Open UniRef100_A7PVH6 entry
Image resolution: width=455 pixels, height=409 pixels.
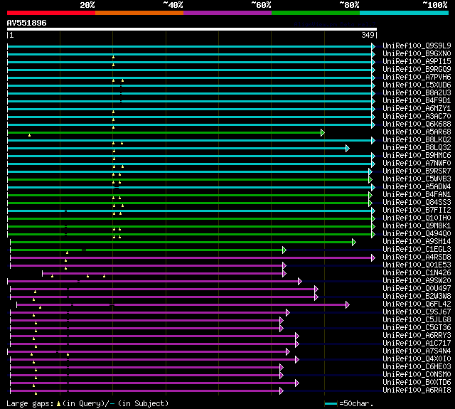pyautogui.click(x=417, y=78)
